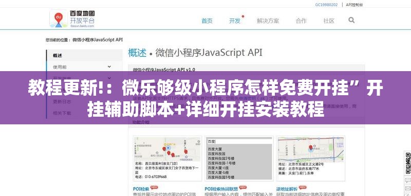Click the 概述 page heading
This screenshot has height=196, width=411.
[x=137, y=53]
